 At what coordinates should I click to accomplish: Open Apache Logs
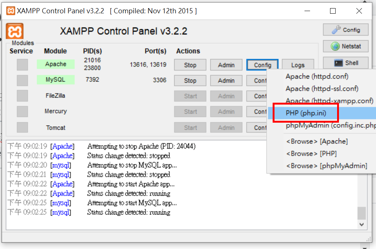tap(298, 64)
